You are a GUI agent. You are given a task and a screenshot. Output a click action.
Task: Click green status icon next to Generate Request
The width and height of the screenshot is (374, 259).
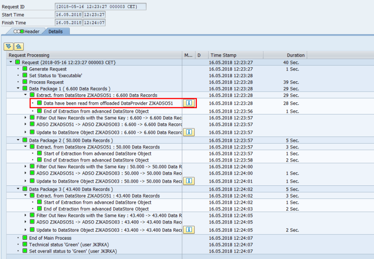(x=25, y=69)
